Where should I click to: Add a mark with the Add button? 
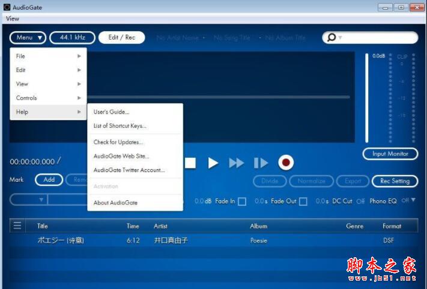click(49, 180)
